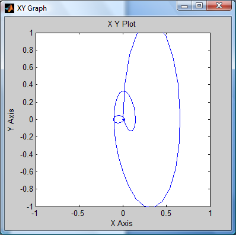
Task: Maximize the XY Graph window
Action: click(x=199, y=5)
